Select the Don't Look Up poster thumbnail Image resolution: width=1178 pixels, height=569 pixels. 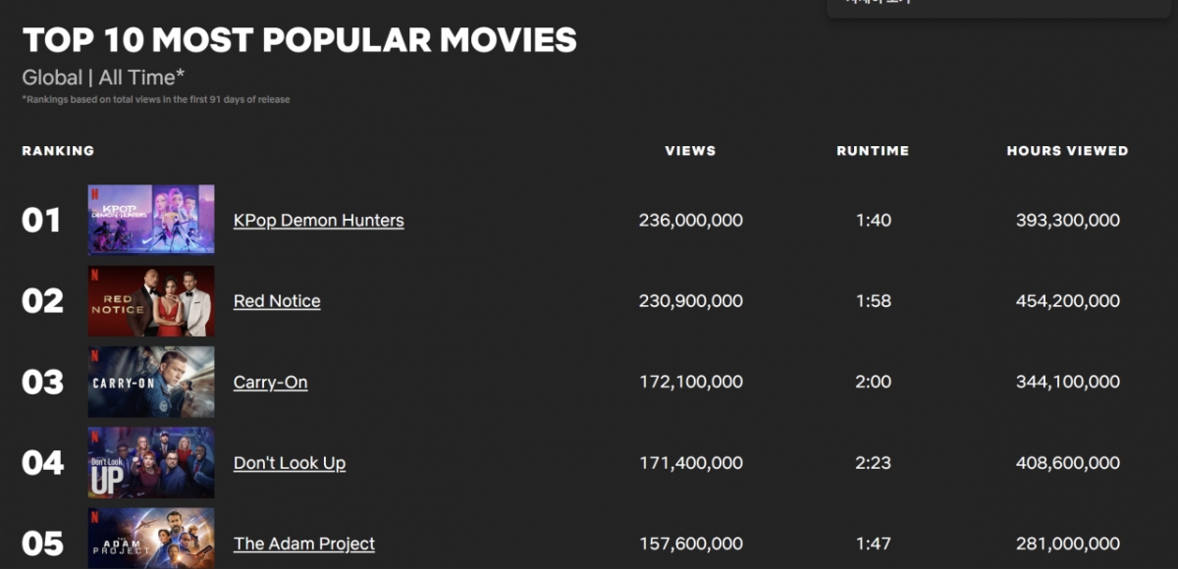coord(151,462)
